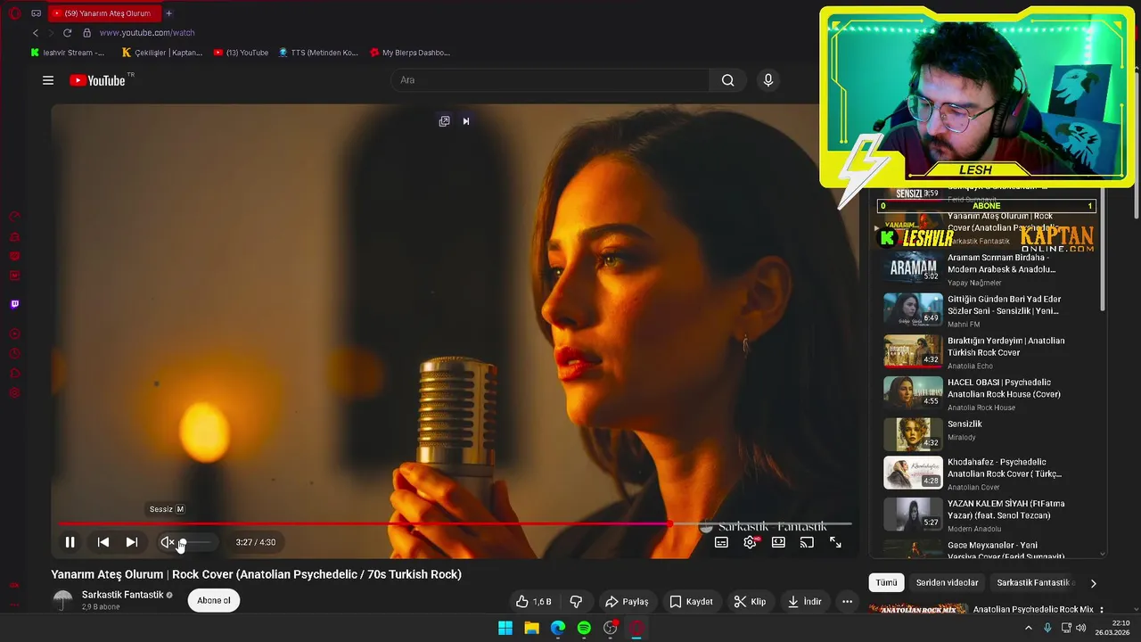Share the video with Paylaş
The width and height of the screenshot is (1141, 642).
pyautogui.click(x=627, y=602)
